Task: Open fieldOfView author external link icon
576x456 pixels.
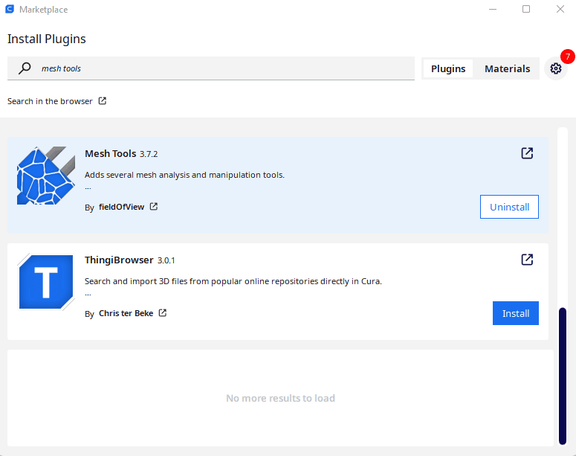Action: (154, 207)
